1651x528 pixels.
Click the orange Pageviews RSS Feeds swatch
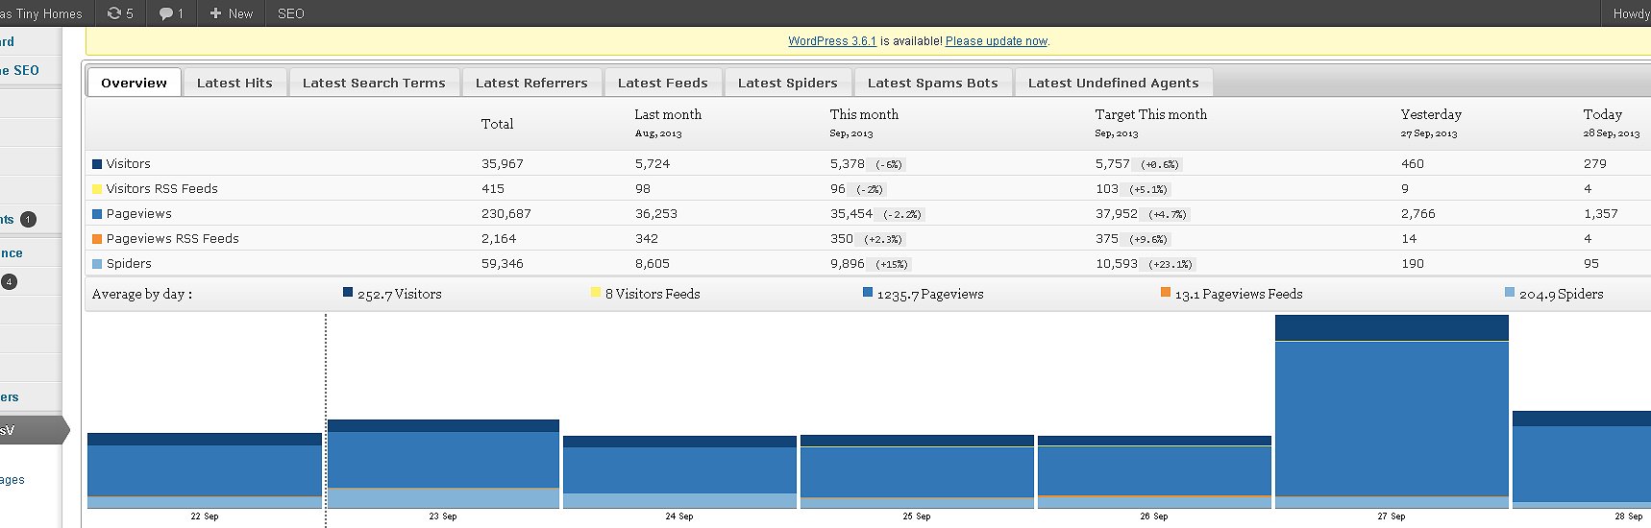coord(97,239)
